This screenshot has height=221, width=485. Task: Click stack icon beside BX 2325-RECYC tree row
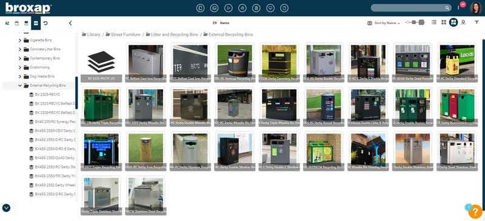[32, 94]
